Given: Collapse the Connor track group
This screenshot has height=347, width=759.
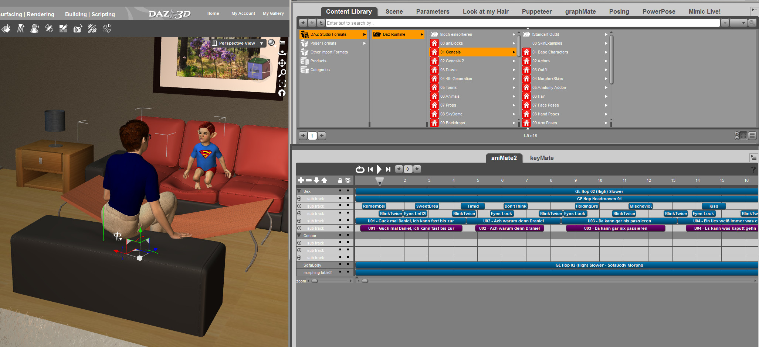Looking at the screenshot, I should [299, 236].
